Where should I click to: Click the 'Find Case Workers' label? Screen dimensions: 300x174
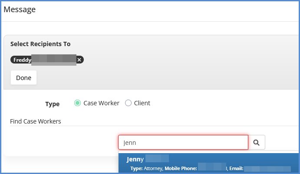[36, 121]
